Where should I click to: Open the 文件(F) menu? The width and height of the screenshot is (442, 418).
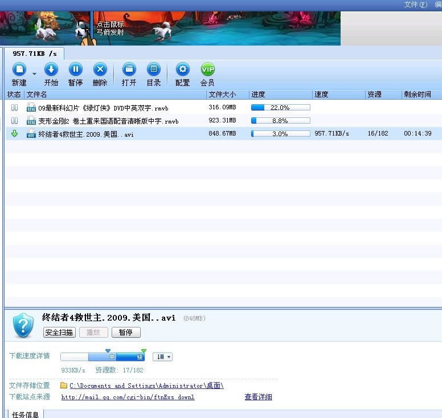[415, 5]
